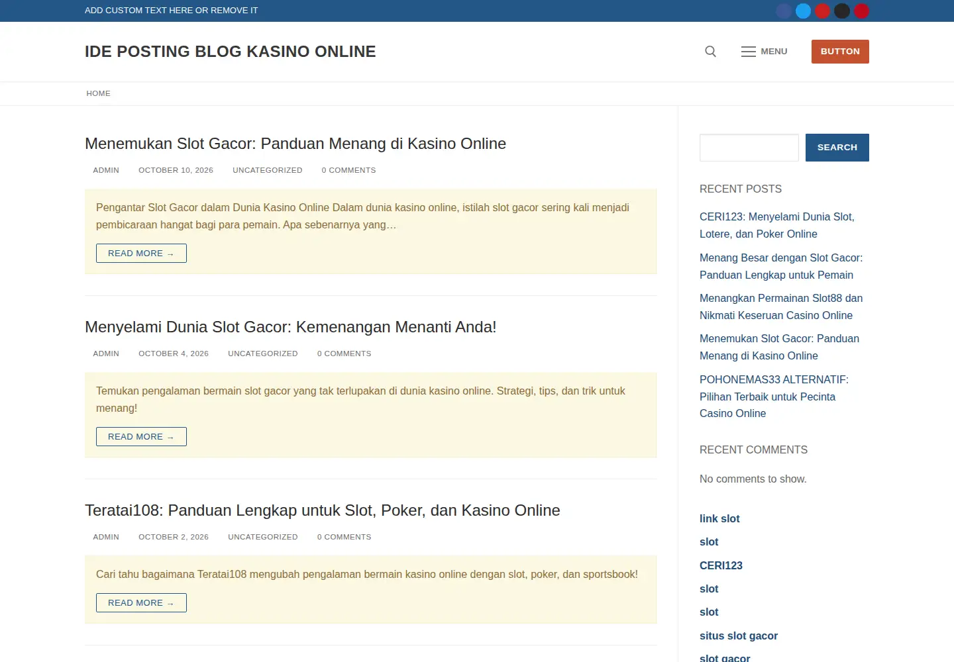This screenshot has height=662, width=954.
Task: Click the RECENT COMMENTS sidebar heading
Action: pyautogui.click(x=753, y=450)
